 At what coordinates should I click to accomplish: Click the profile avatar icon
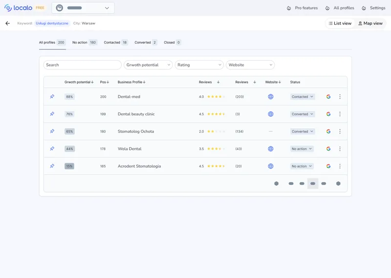coord(59,8)
